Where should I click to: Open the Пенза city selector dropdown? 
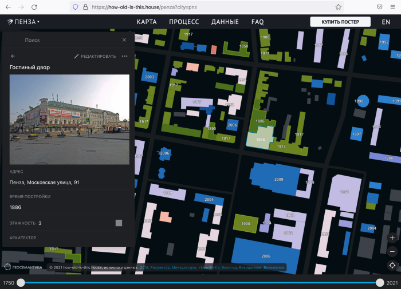[x=24, y=22]
